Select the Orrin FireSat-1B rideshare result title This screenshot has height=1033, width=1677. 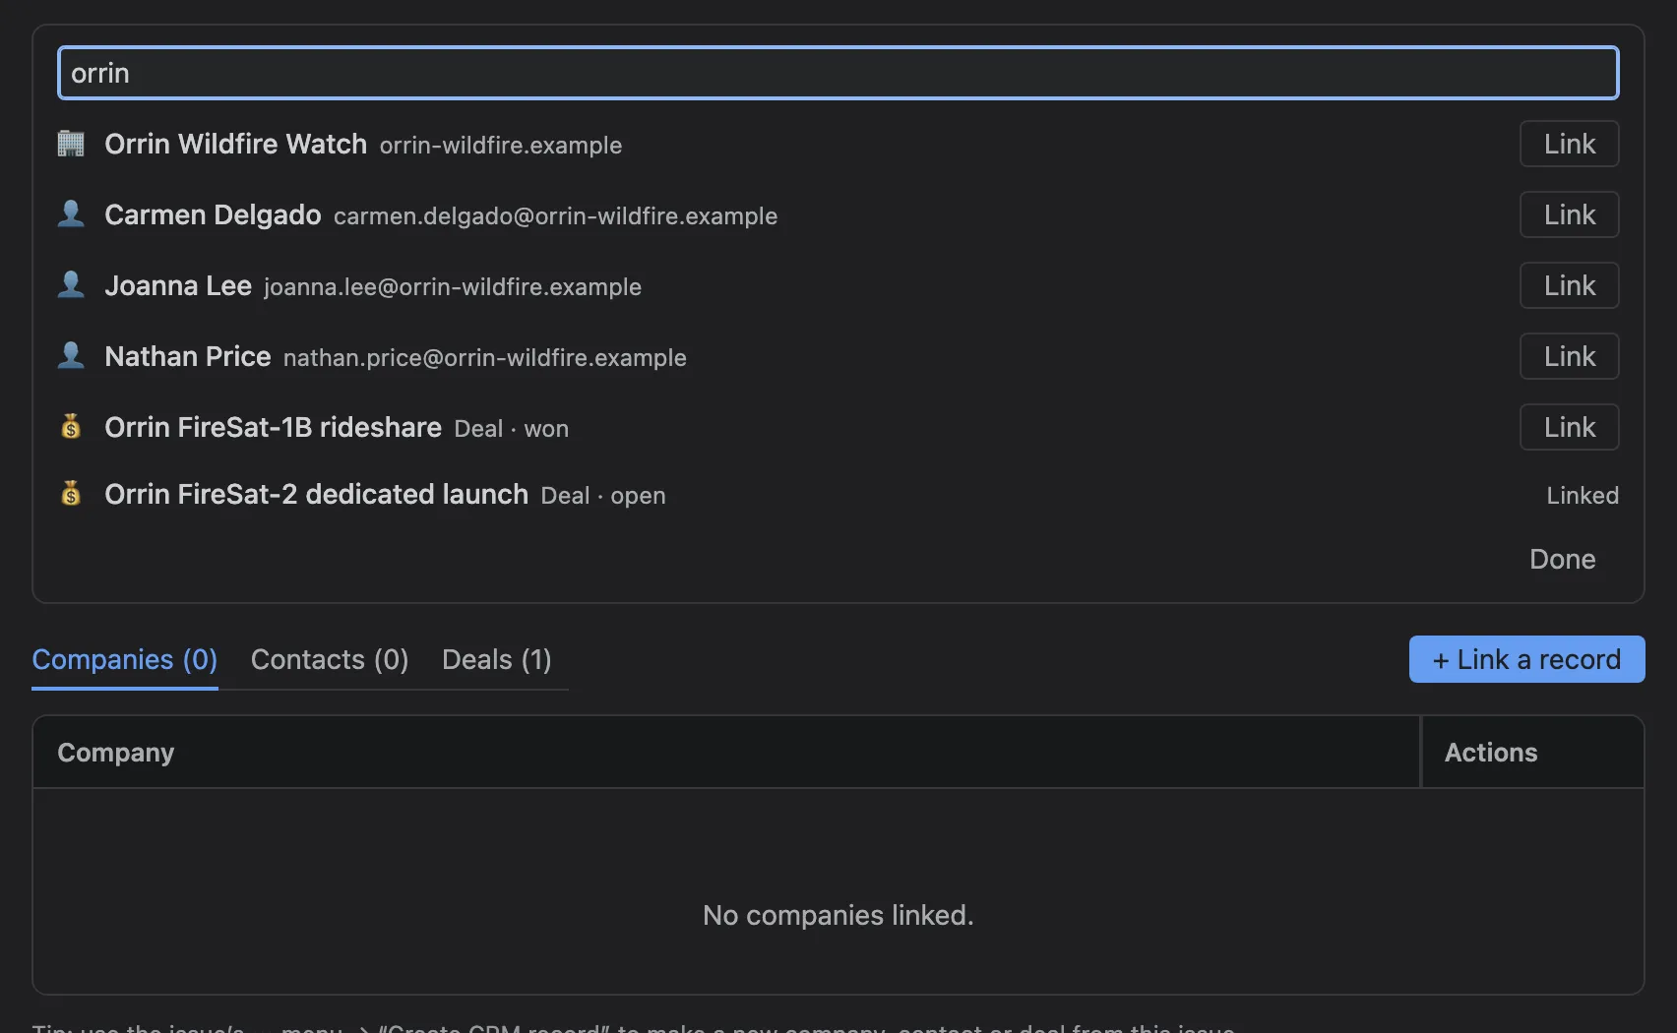click(x=273, y=427)
